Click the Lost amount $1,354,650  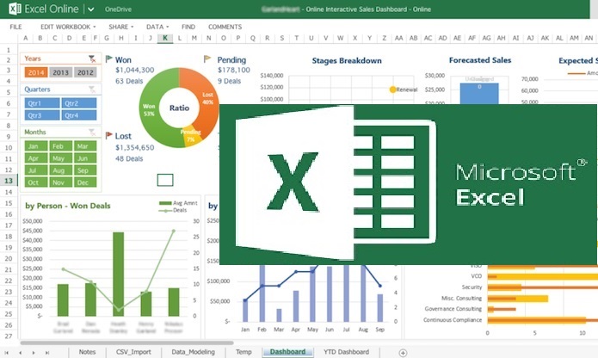pos(134,147)
